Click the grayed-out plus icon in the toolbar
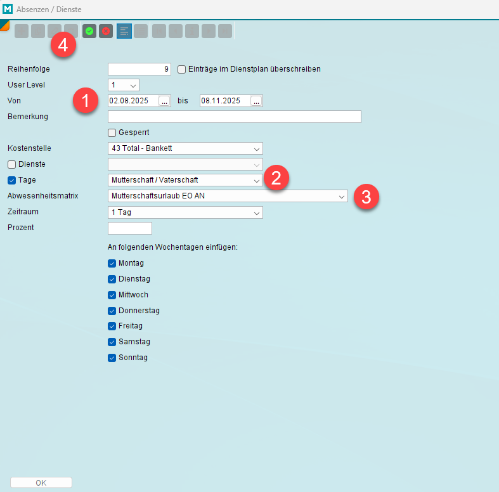The height and width of the screenshot is (492, 499). tap(22, 31)
